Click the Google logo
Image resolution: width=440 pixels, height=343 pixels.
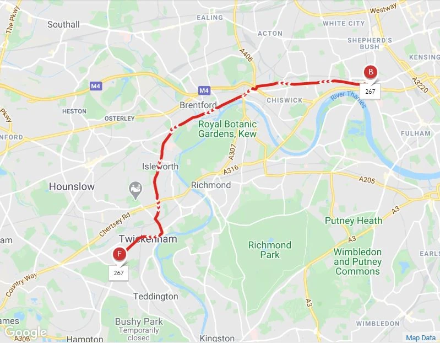[25, 333]
